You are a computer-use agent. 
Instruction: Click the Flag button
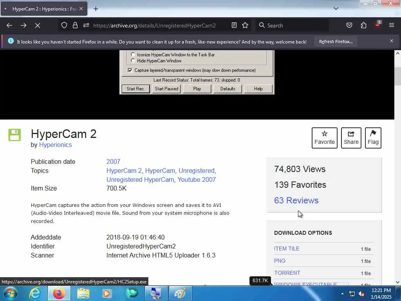[x=373, y=138]
